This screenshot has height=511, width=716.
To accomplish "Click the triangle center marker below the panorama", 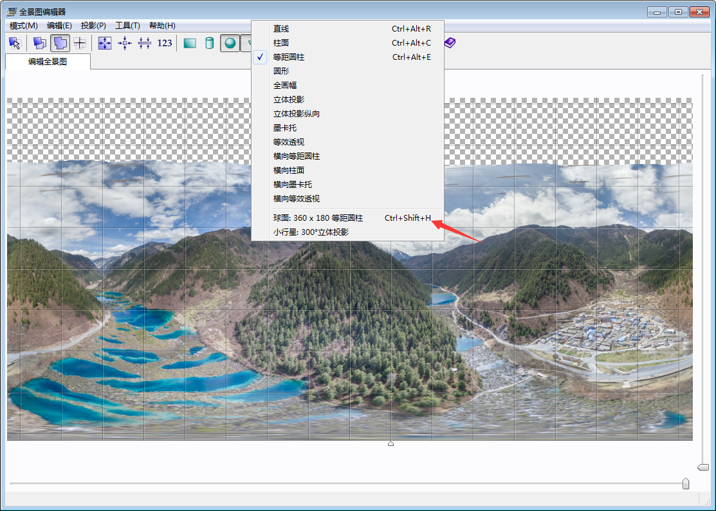I will coord(391,443).
